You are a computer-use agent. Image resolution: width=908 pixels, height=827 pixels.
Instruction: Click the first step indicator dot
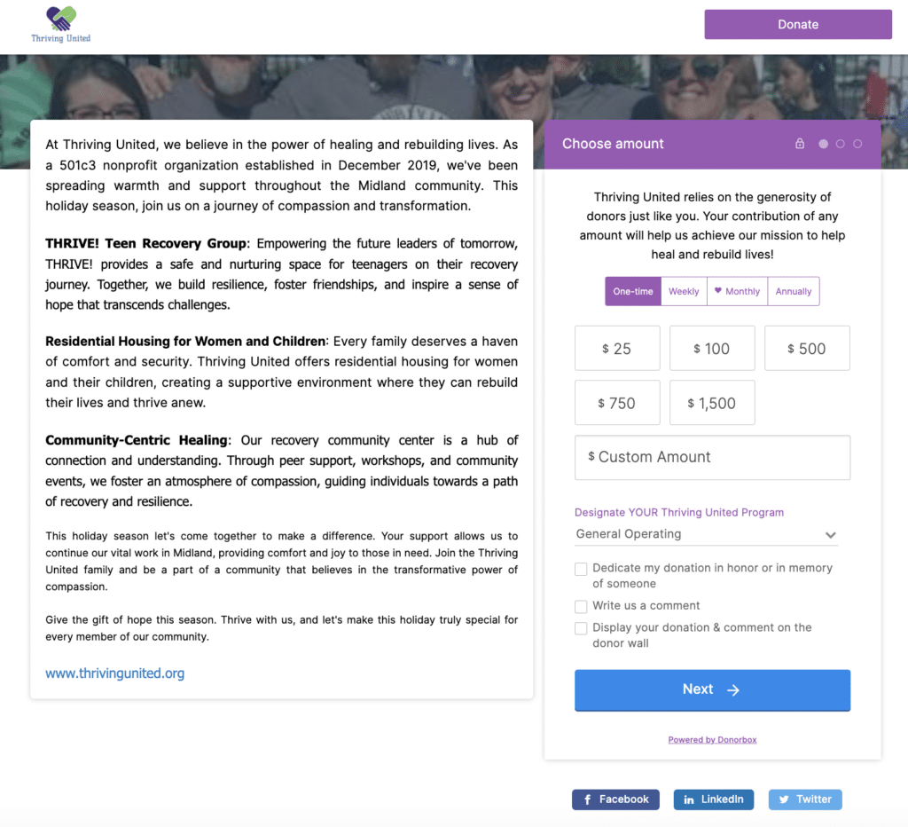pyautogui.click(x=824, y=143)
